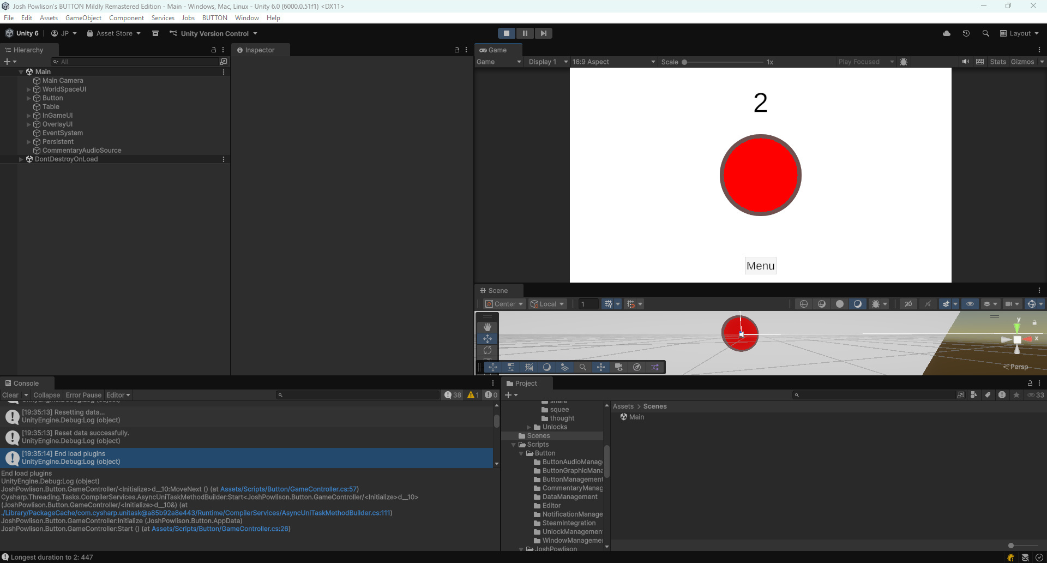Toggle the Game view audio mute icon

pyautogui.click(x=966, y=62)
